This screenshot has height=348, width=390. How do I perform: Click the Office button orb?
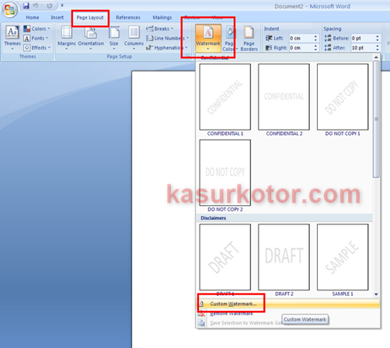click(x=9, y=9)
